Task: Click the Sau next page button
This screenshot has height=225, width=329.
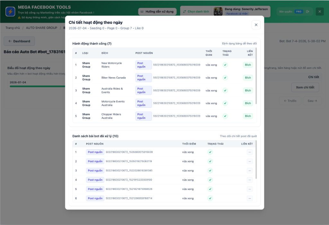Action: point(312,101)
